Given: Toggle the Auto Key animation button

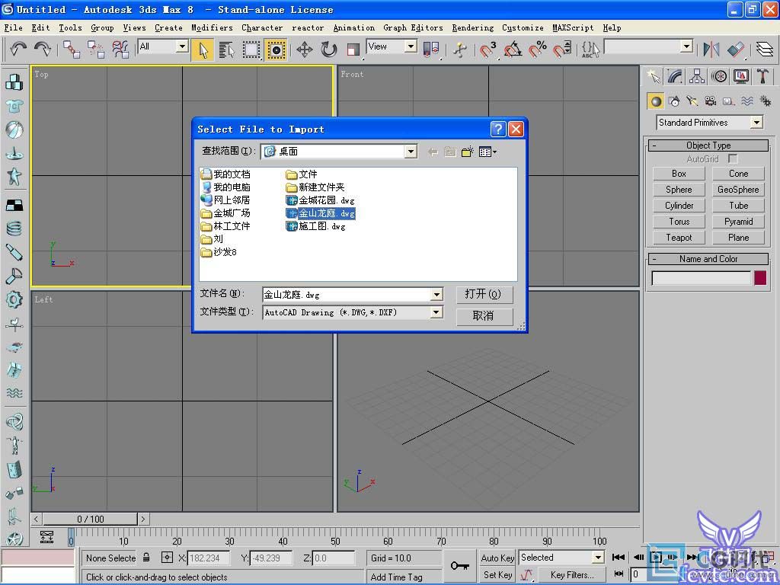Looking at the screenshot, I should coord(497,558).
